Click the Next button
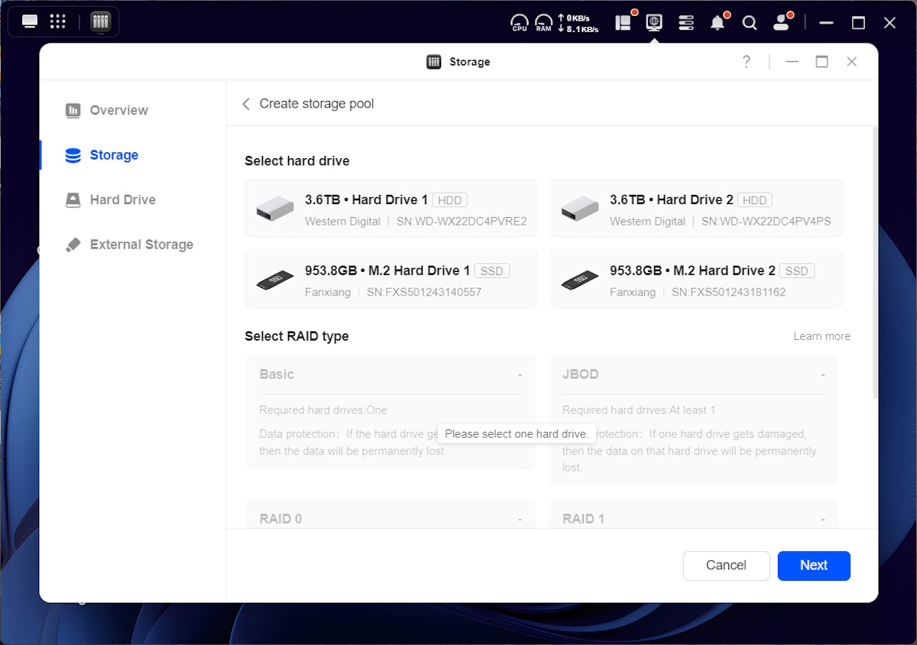This screenshot has height=645, width=917. (x=813, y=566)
